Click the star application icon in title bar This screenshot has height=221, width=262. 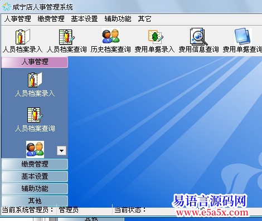[7, 7]
